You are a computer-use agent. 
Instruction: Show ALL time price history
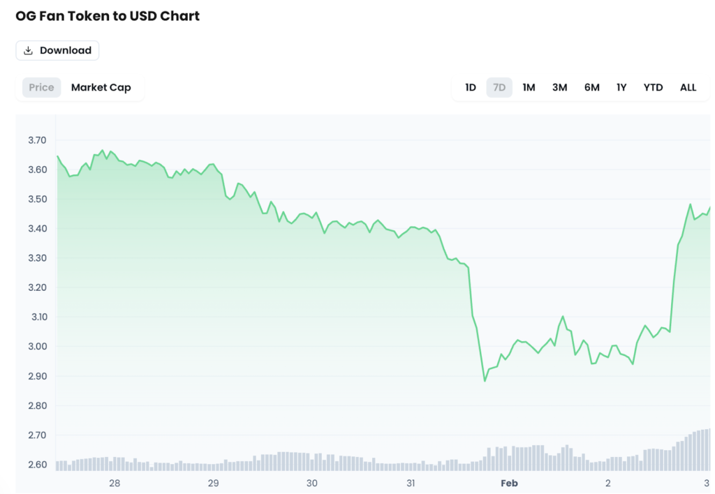click(x=688, y=87)
